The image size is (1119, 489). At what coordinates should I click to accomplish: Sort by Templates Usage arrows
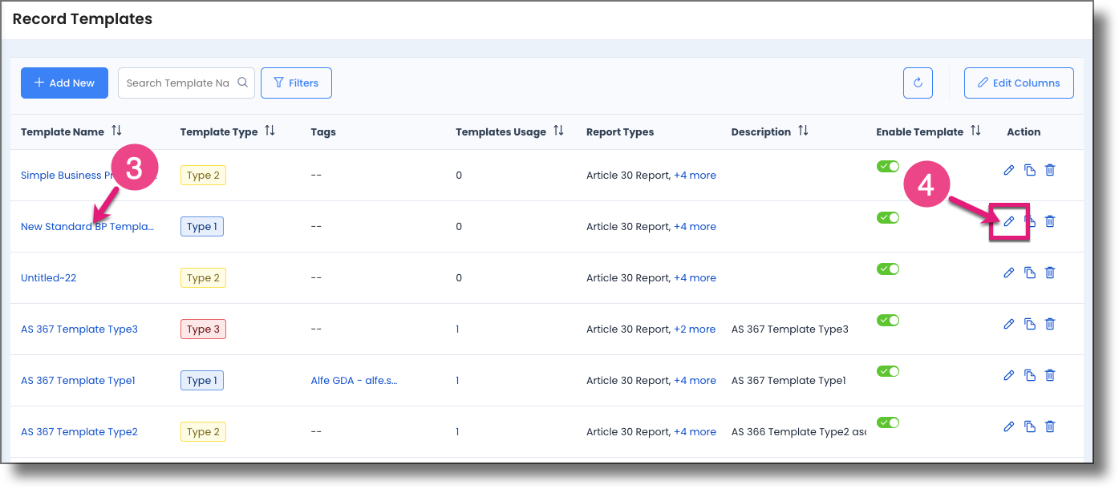click(x=558, y=131)
